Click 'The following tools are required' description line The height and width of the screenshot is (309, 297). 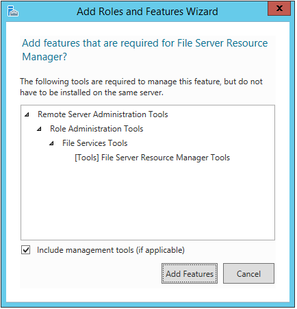pos(141,82)
